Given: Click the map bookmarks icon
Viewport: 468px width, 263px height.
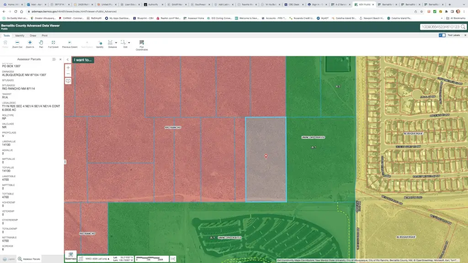Looking at the screenshot, I should pos(68,81).
